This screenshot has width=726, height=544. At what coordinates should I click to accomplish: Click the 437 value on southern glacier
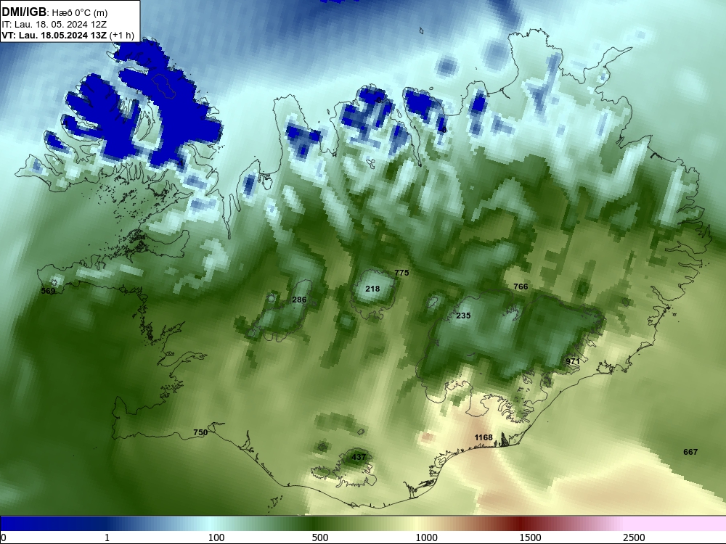point(359,457)
